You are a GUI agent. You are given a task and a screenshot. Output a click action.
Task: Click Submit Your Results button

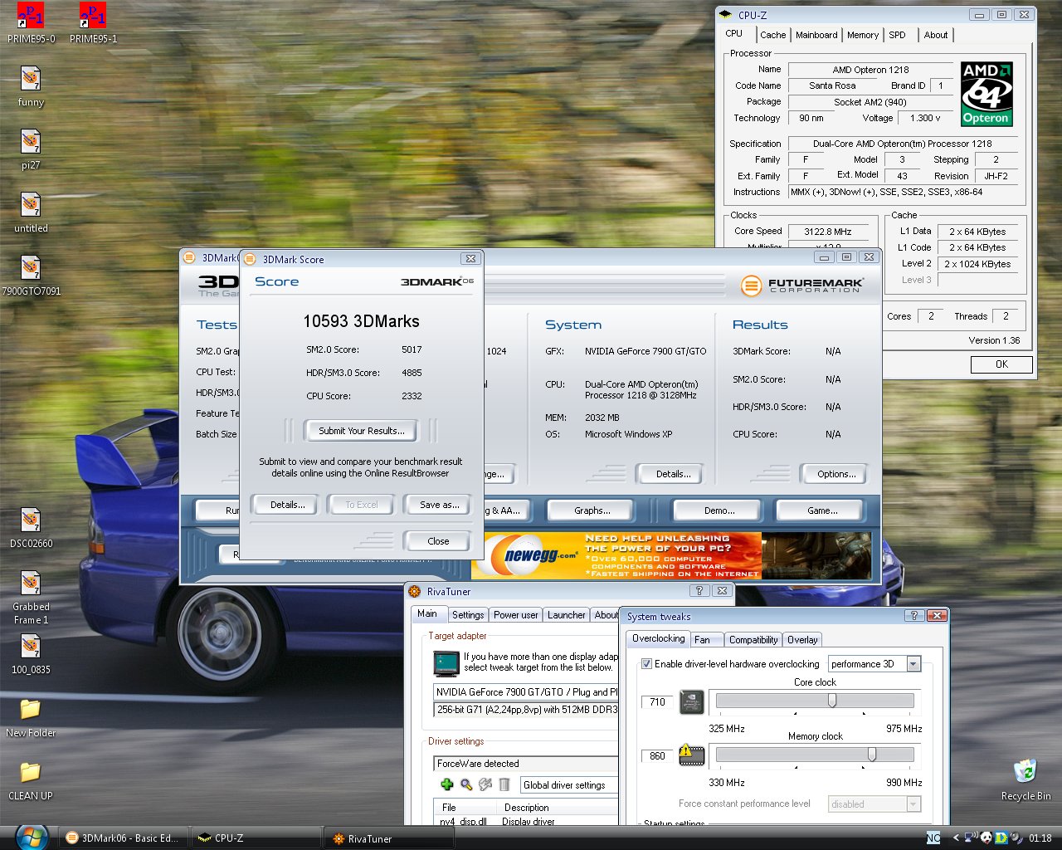(362, 431)
